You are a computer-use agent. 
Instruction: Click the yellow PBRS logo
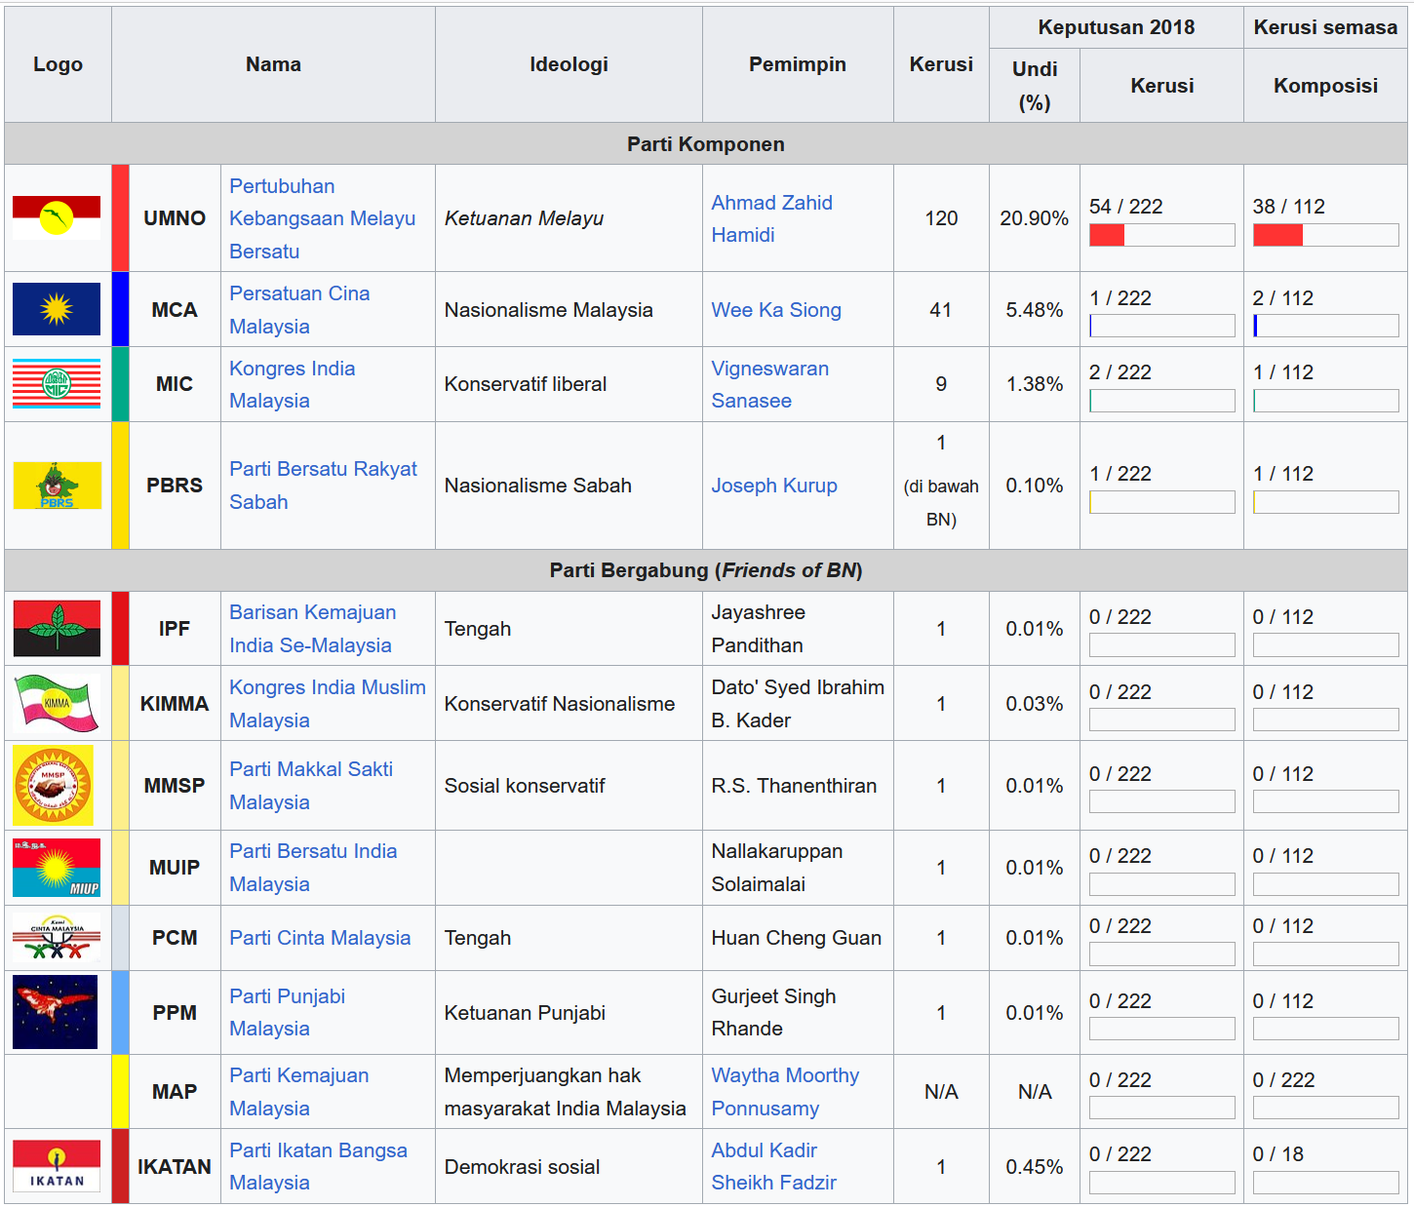(57, 486)
